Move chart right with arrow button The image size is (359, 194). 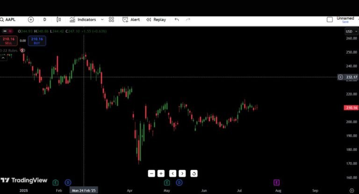pos(182,173)
